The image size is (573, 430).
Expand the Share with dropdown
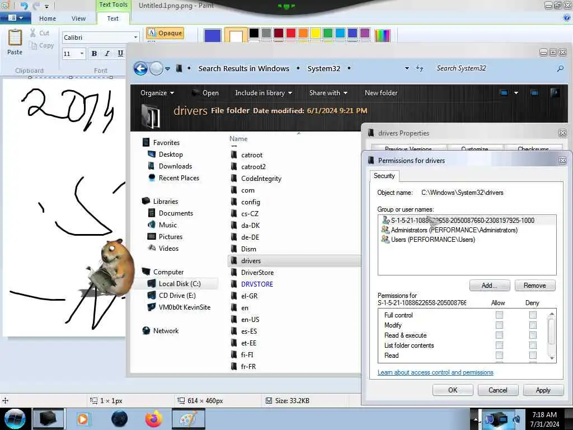click(x=328, y=93)
